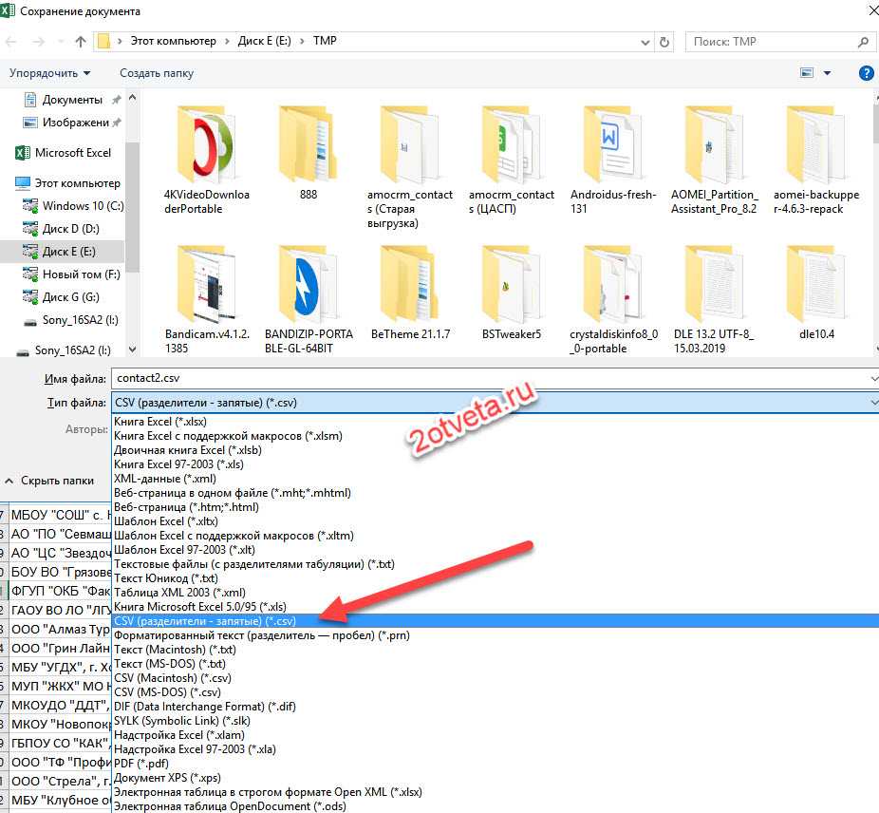Select Диск E (E:) in the sidebar
This screenshot has height=813, width=879.
pyautogui.click(x=63, y=252)
